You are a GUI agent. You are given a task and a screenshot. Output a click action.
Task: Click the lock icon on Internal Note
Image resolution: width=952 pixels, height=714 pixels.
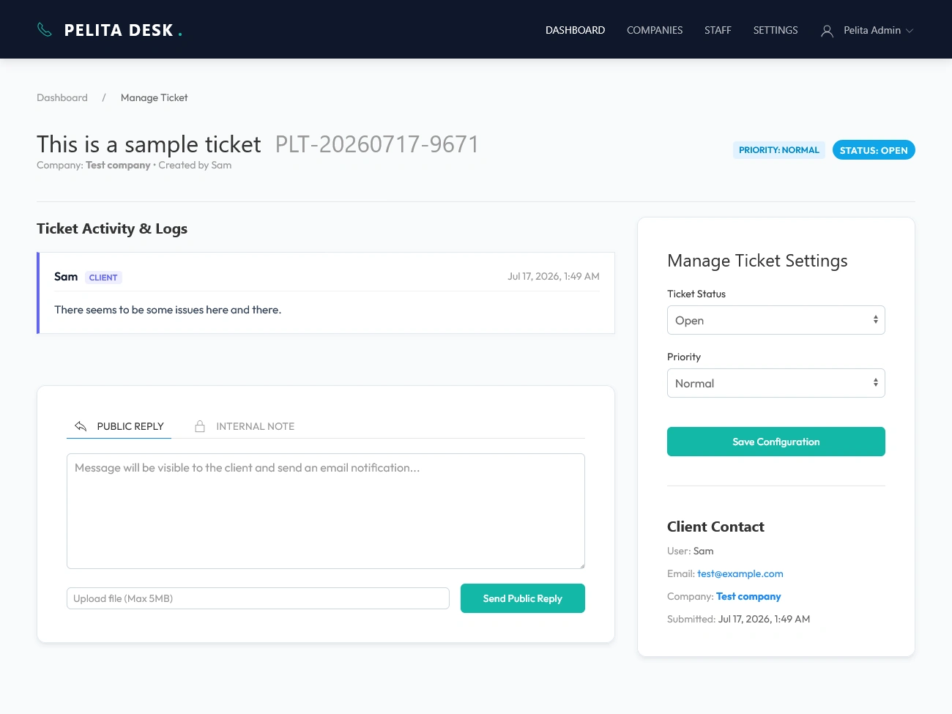pos(200,426)
